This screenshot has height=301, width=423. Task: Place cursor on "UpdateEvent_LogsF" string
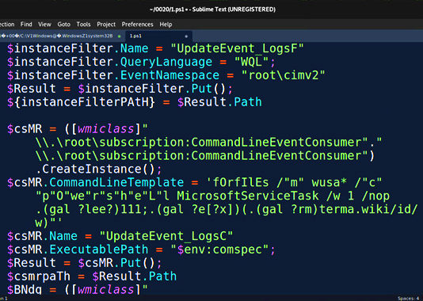tap(238, 49)
